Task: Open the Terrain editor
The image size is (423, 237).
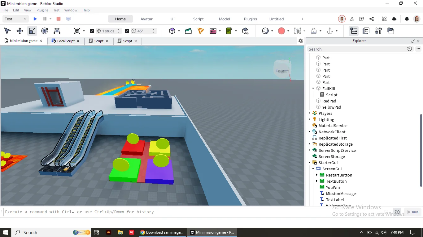Action: [x=188, y=31]
